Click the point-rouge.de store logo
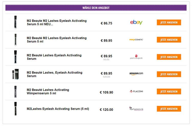 136,57
